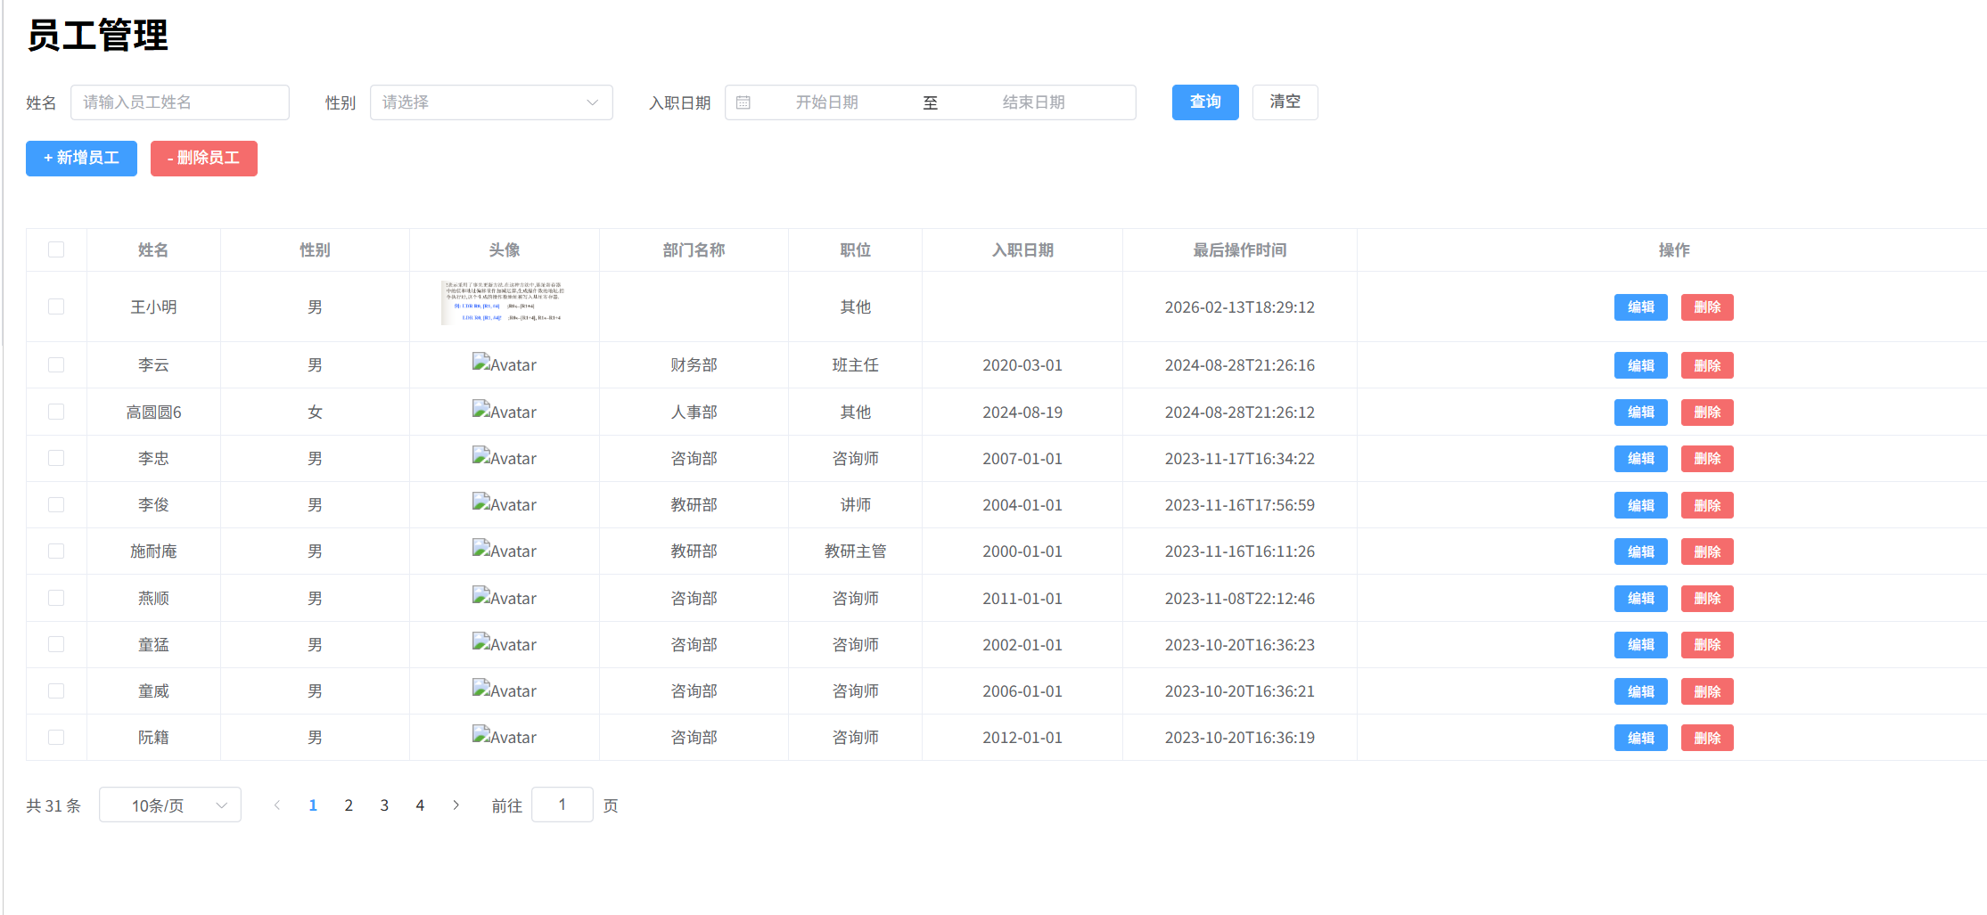Screen dimensions: 1987x915
Task: Toggle the select-all checkbox in table header
Action: (x=56, y=249)
